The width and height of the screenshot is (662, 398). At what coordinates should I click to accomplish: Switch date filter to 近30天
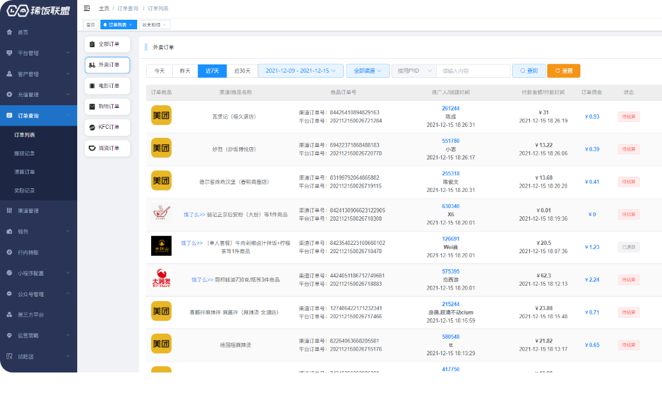point(242,71)
